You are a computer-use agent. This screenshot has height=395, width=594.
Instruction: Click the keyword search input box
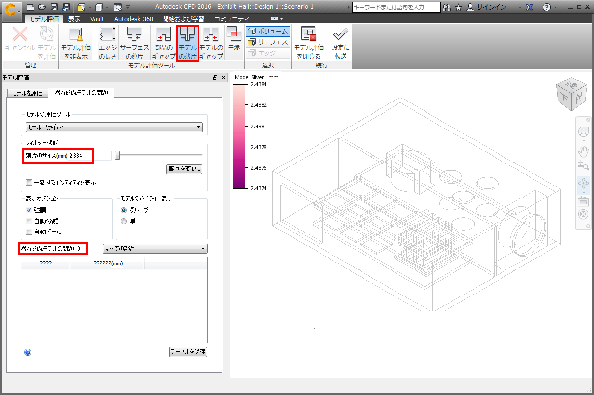pyautogui.click(x=396, y=7)
